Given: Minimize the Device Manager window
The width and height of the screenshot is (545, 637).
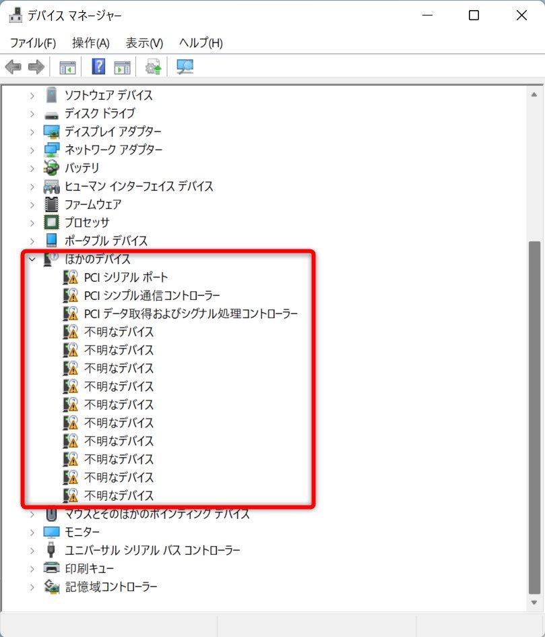Looking at the screenshot, I should 427,16.
